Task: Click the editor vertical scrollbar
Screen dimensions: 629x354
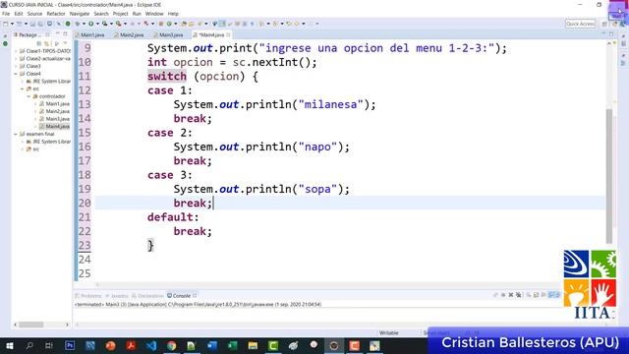Action: [609, 176]
